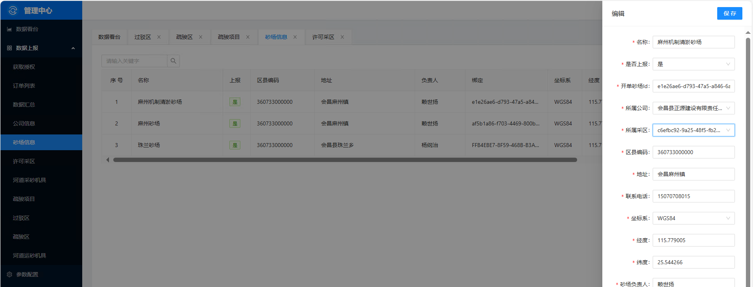Click the 联系电话 input field
This screenshot has height=287, width=753.
point(693,196)
